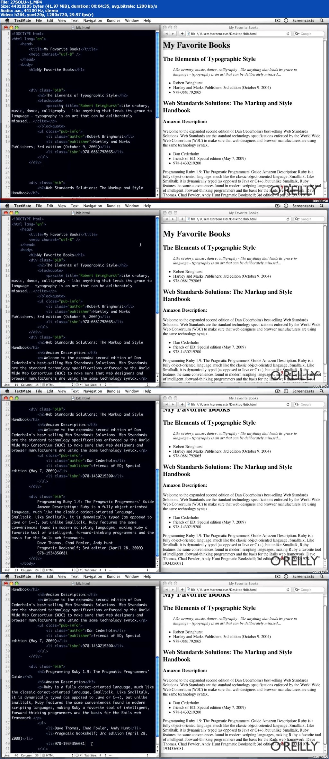329x759 pixels.
Task: Open Text menu in 00:02:47 frame
Action: 75,391
